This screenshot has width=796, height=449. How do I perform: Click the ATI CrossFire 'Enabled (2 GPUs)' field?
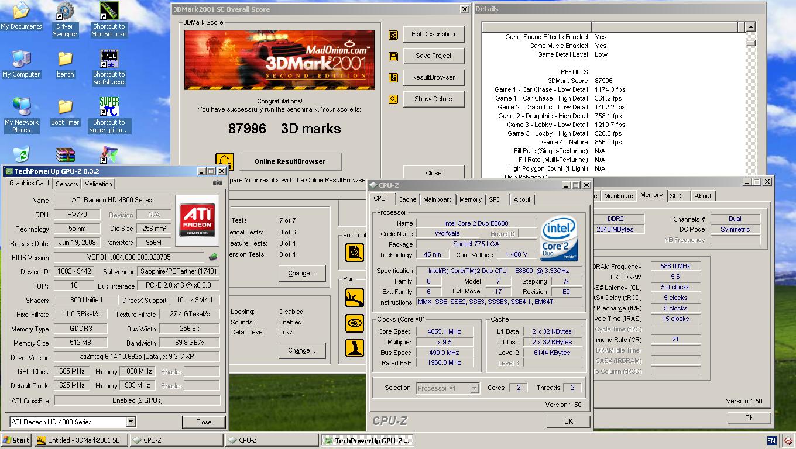[x=137, y=401]
